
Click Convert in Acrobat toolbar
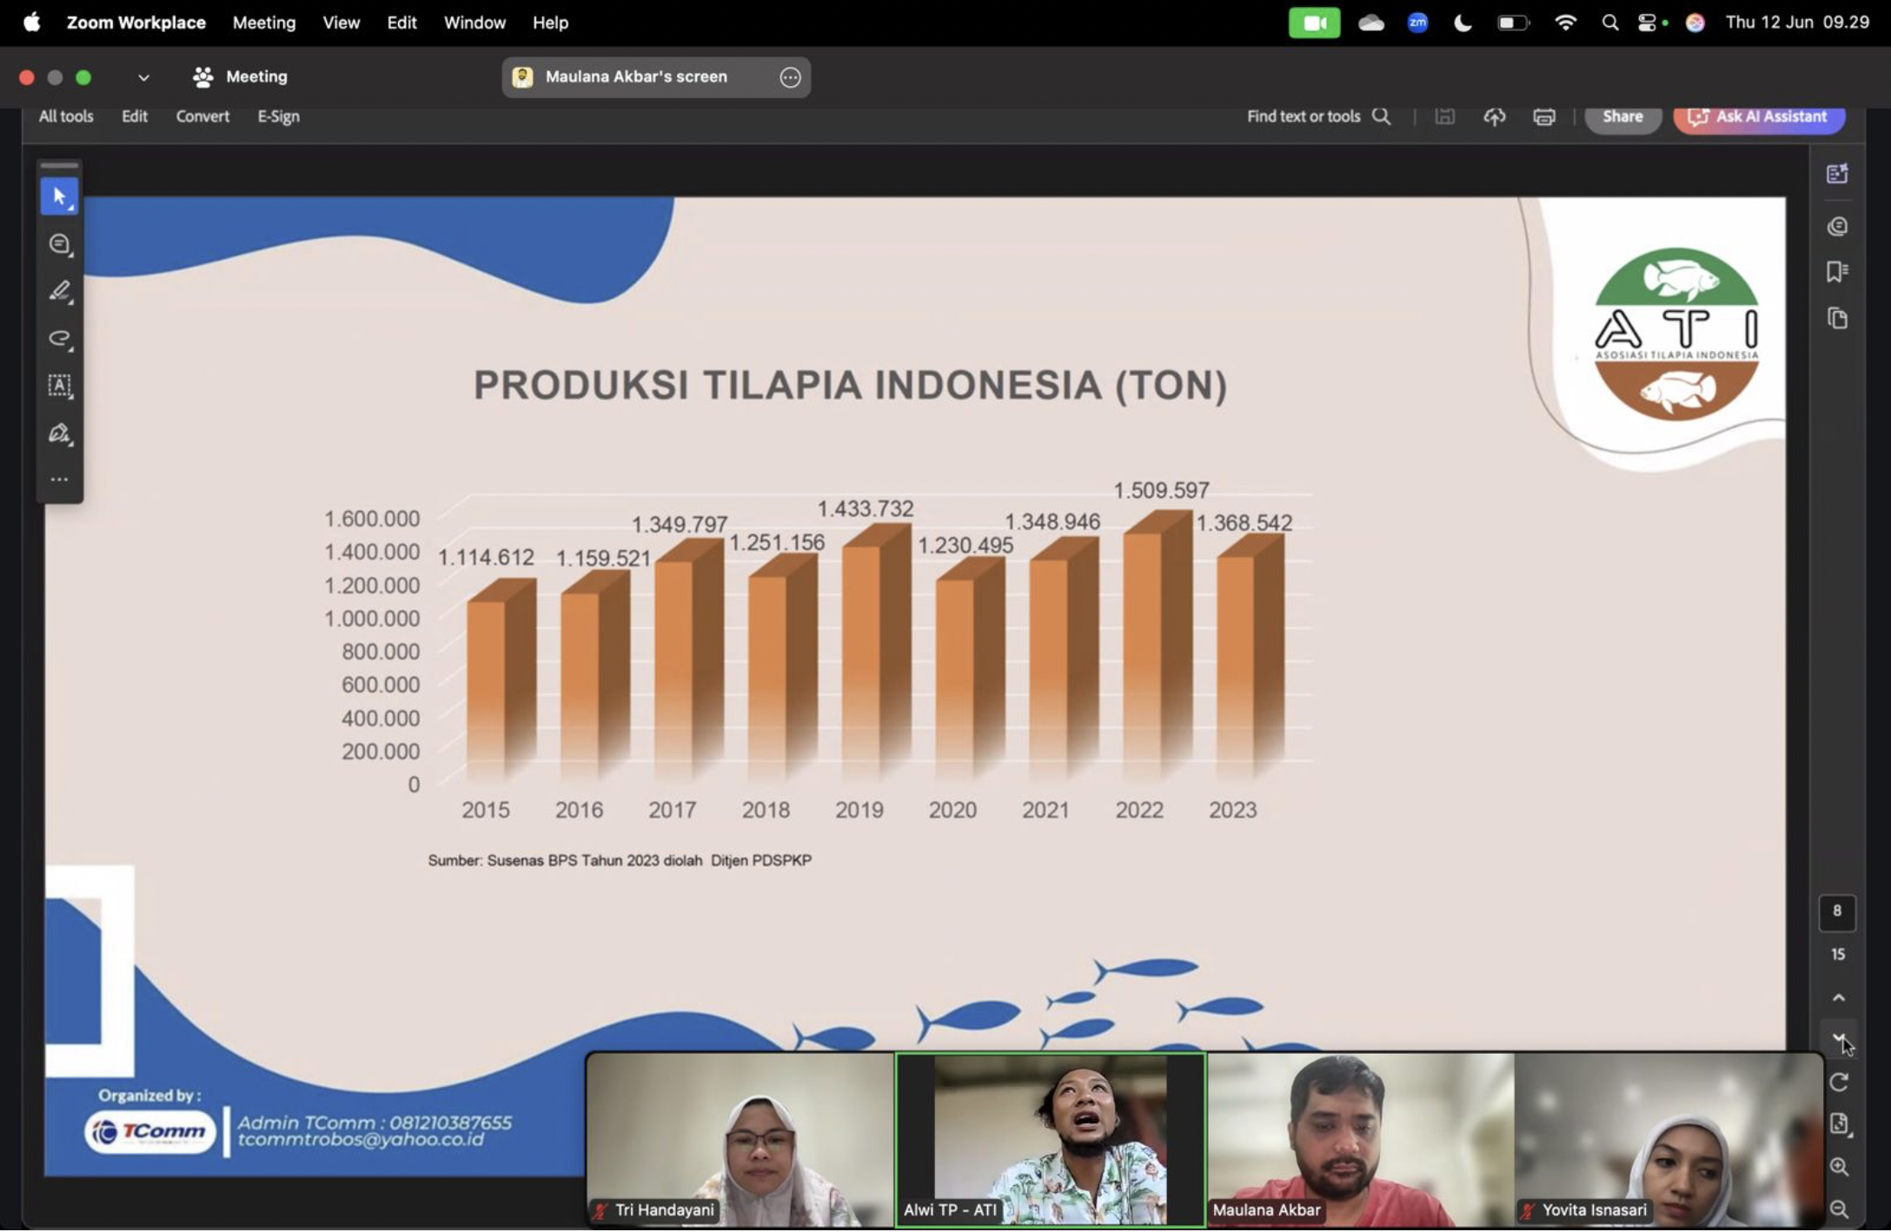(202, 116)
